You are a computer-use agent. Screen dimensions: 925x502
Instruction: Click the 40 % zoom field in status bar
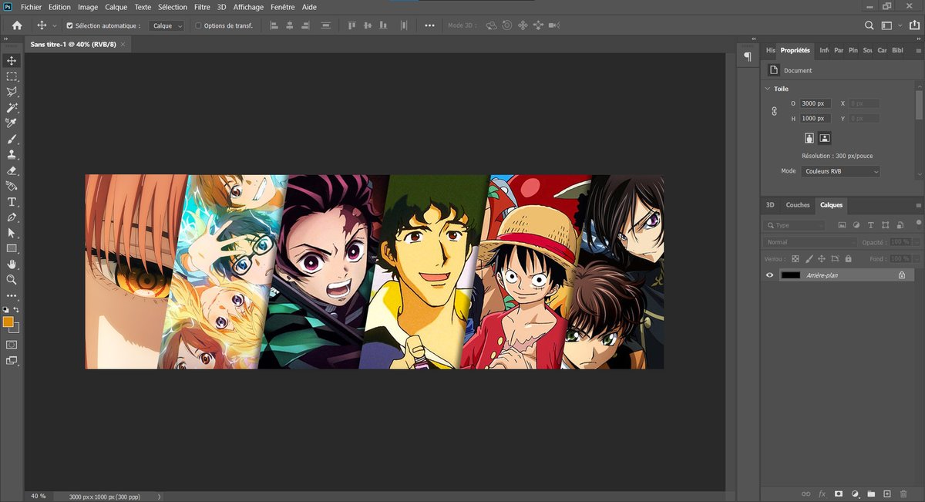(39, 497)
